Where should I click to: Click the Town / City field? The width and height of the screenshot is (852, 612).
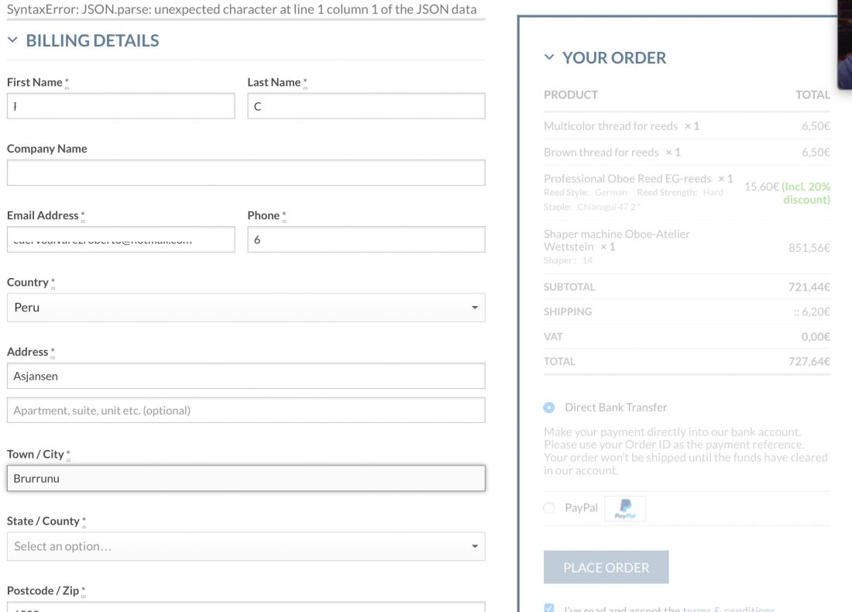click(246, 478)
